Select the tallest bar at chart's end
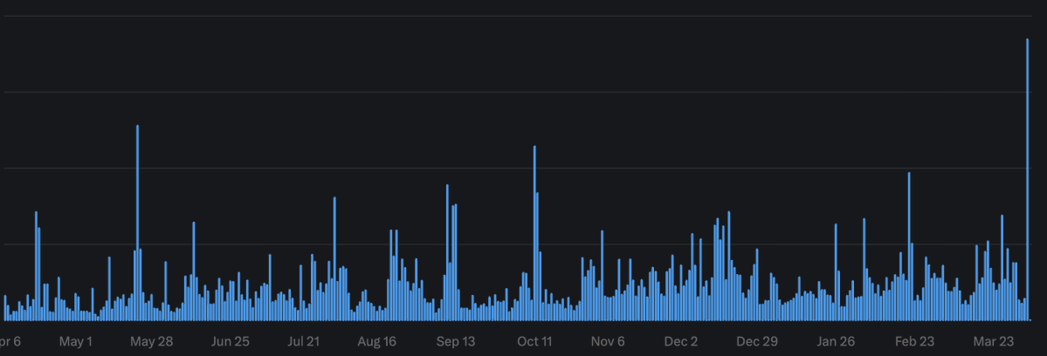 (1027, 180)
